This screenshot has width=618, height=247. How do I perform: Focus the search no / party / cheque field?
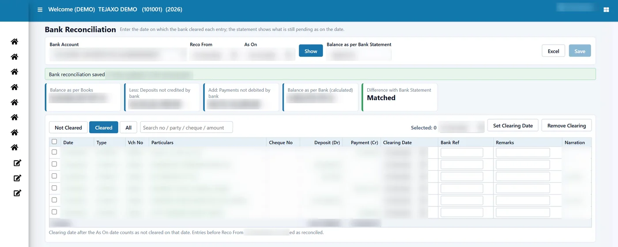click(x=186, y=127)
